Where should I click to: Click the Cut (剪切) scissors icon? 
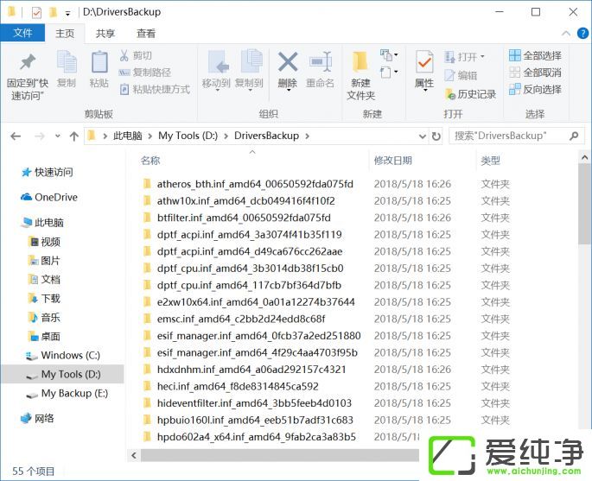(125, 56)
